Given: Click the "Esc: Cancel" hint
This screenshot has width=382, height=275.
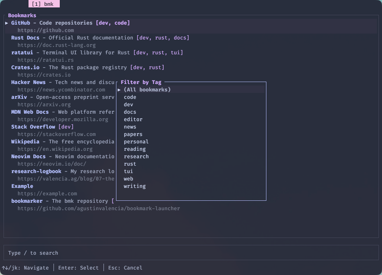Looking at the screenshot, I should click(x=125, y=268).
